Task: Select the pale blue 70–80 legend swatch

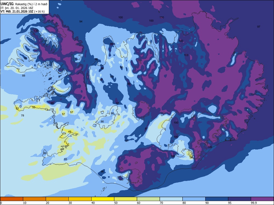Action: [171, 199]
